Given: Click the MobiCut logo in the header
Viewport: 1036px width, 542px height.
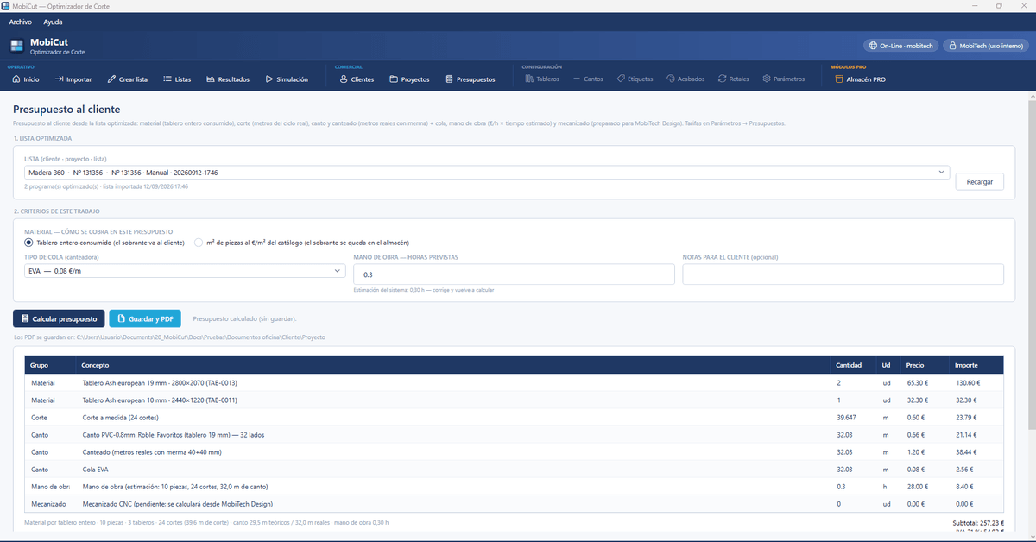Looking at the screenshot, I should coord(17,46).
